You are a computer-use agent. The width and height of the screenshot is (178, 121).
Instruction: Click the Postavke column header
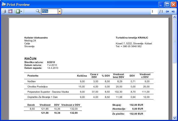tap(33, 76)
